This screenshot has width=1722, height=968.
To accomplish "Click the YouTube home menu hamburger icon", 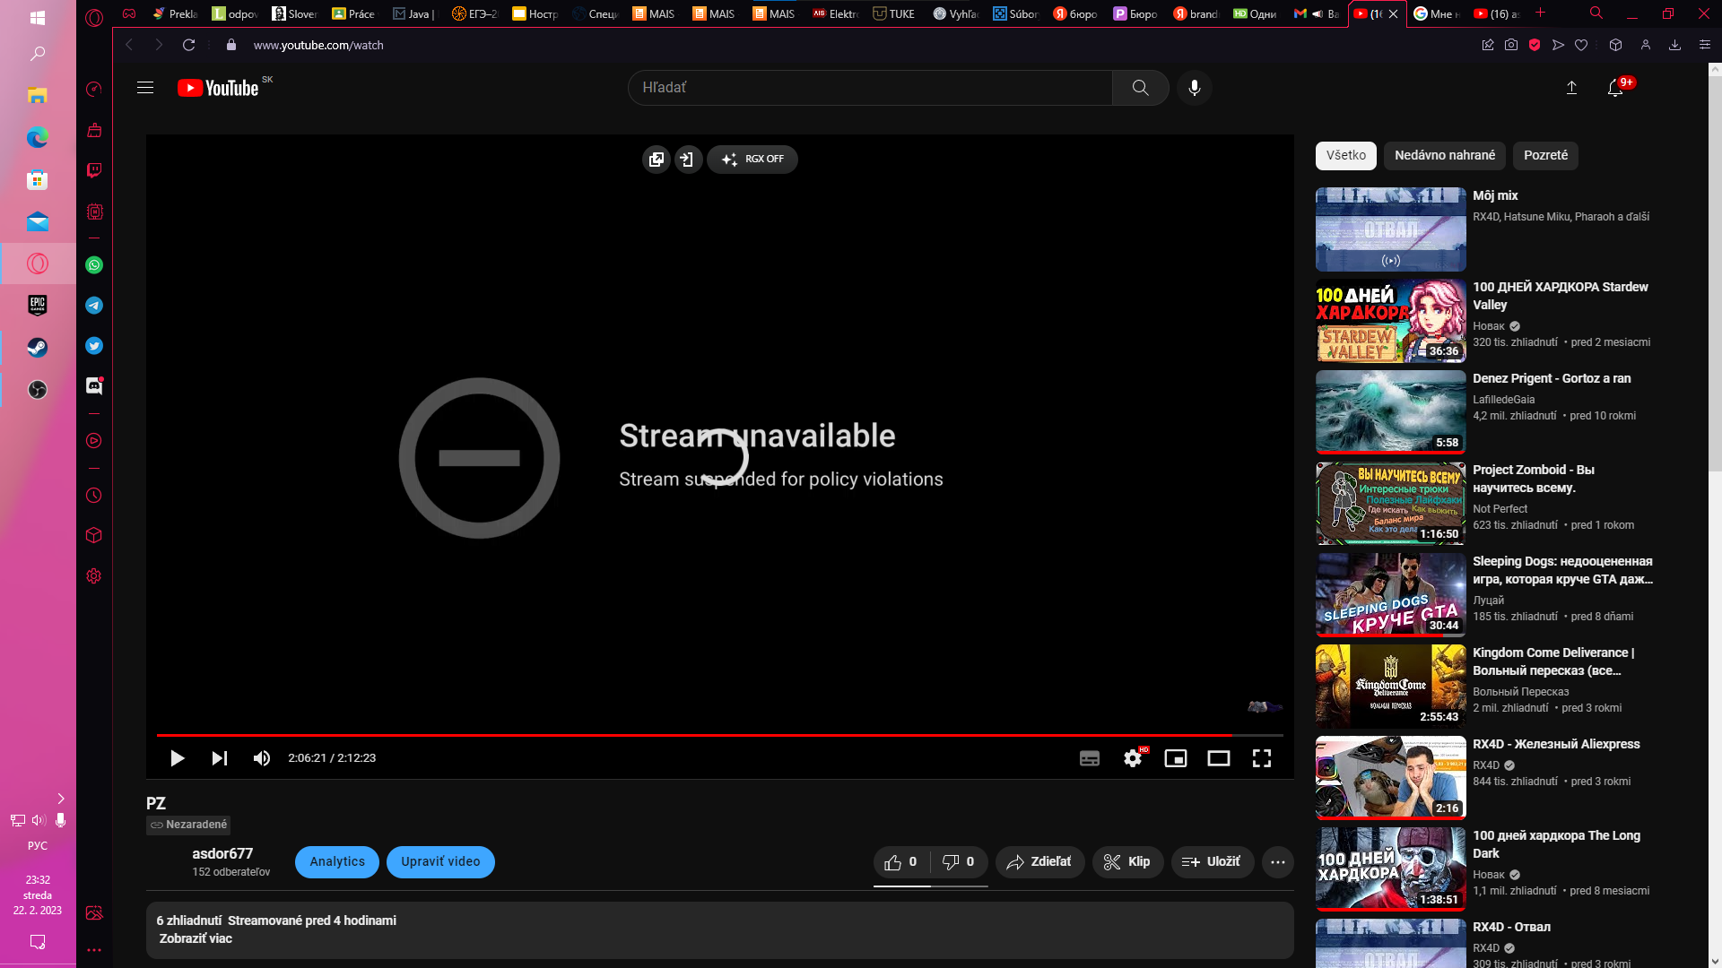I will click(144, 88).
